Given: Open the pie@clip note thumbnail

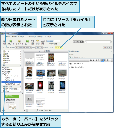Looking at the screenshot, I should click(41, 73).
